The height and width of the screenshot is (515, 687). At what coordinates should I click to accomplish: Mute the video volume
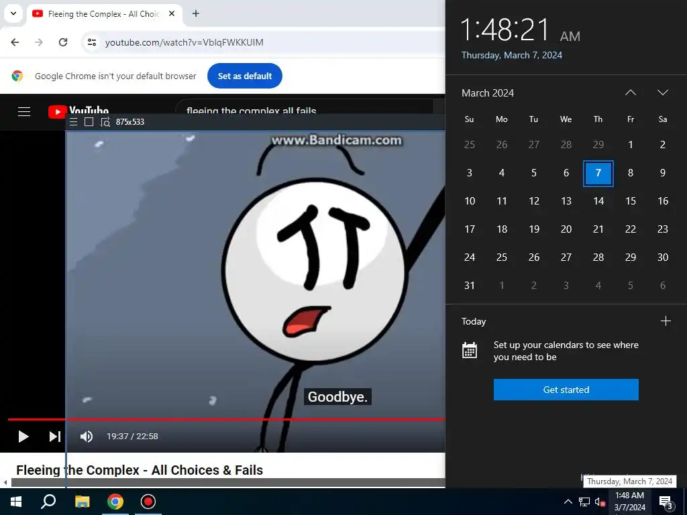(87, 436)
